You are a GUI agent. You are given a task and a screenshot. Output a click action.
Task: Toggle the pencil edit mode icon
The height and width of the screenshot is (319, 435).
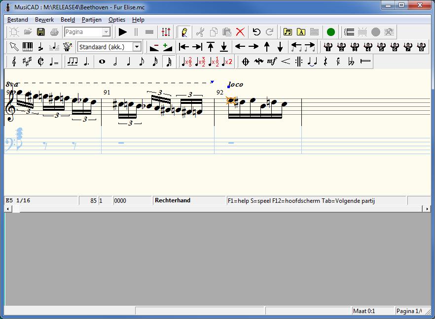[184, 32]
